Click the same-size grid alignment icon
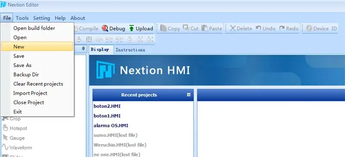Image resolution: width=345 pixels, height=157 pixels. 89,39
